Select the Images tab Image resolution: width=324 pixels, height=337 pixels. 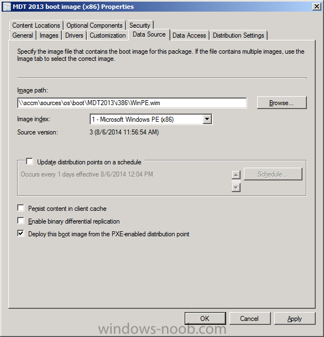49,35
